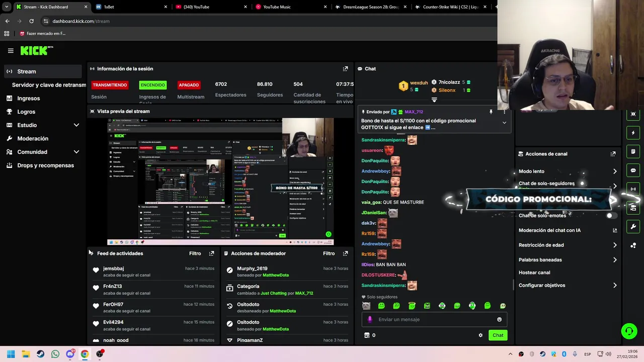Click Hostear canal

[534, 273]
